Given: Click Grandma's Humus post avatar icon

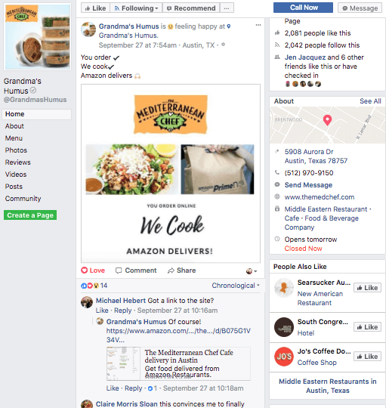Looking at the screenshot, I should click(88, 29).
